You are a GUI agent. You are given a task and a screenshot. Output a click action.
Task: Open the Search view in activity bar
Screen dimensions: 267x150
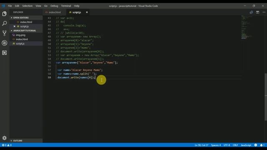point(5,23)
